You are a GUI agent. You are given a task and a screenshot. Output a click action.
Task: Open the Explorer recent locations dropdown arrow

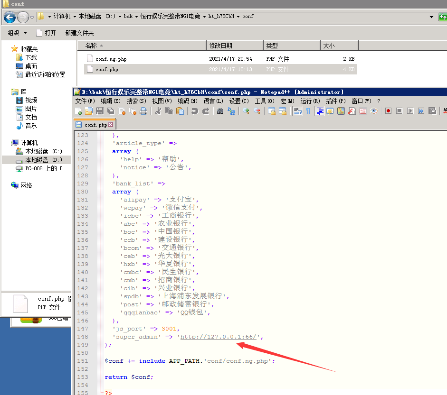[32, 18]
